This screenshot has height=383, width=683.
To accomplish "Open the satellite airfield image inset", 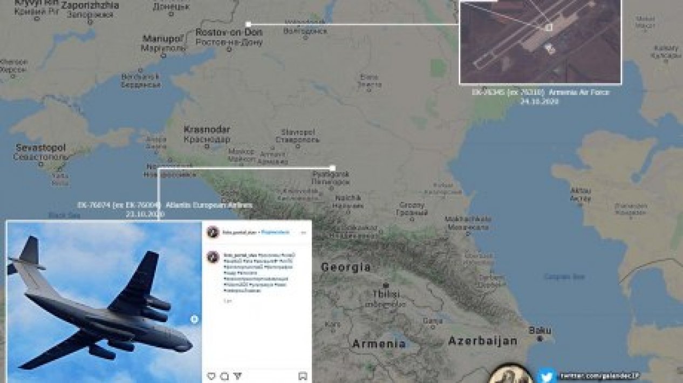I will (x=541, y=42).
